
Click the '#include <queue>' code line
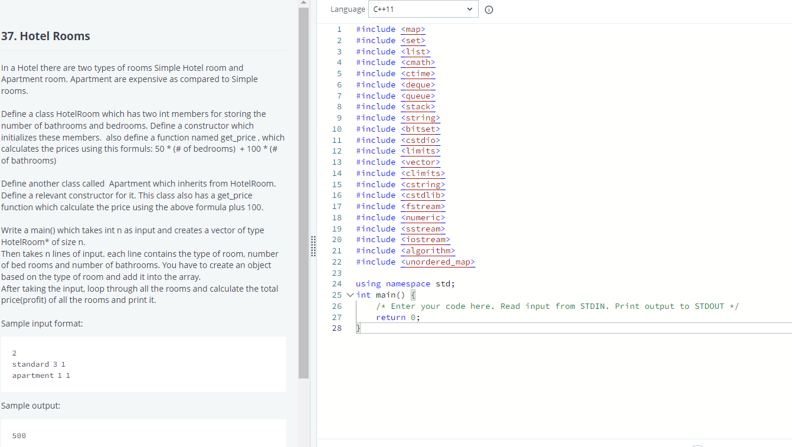(x=395, y=96)
